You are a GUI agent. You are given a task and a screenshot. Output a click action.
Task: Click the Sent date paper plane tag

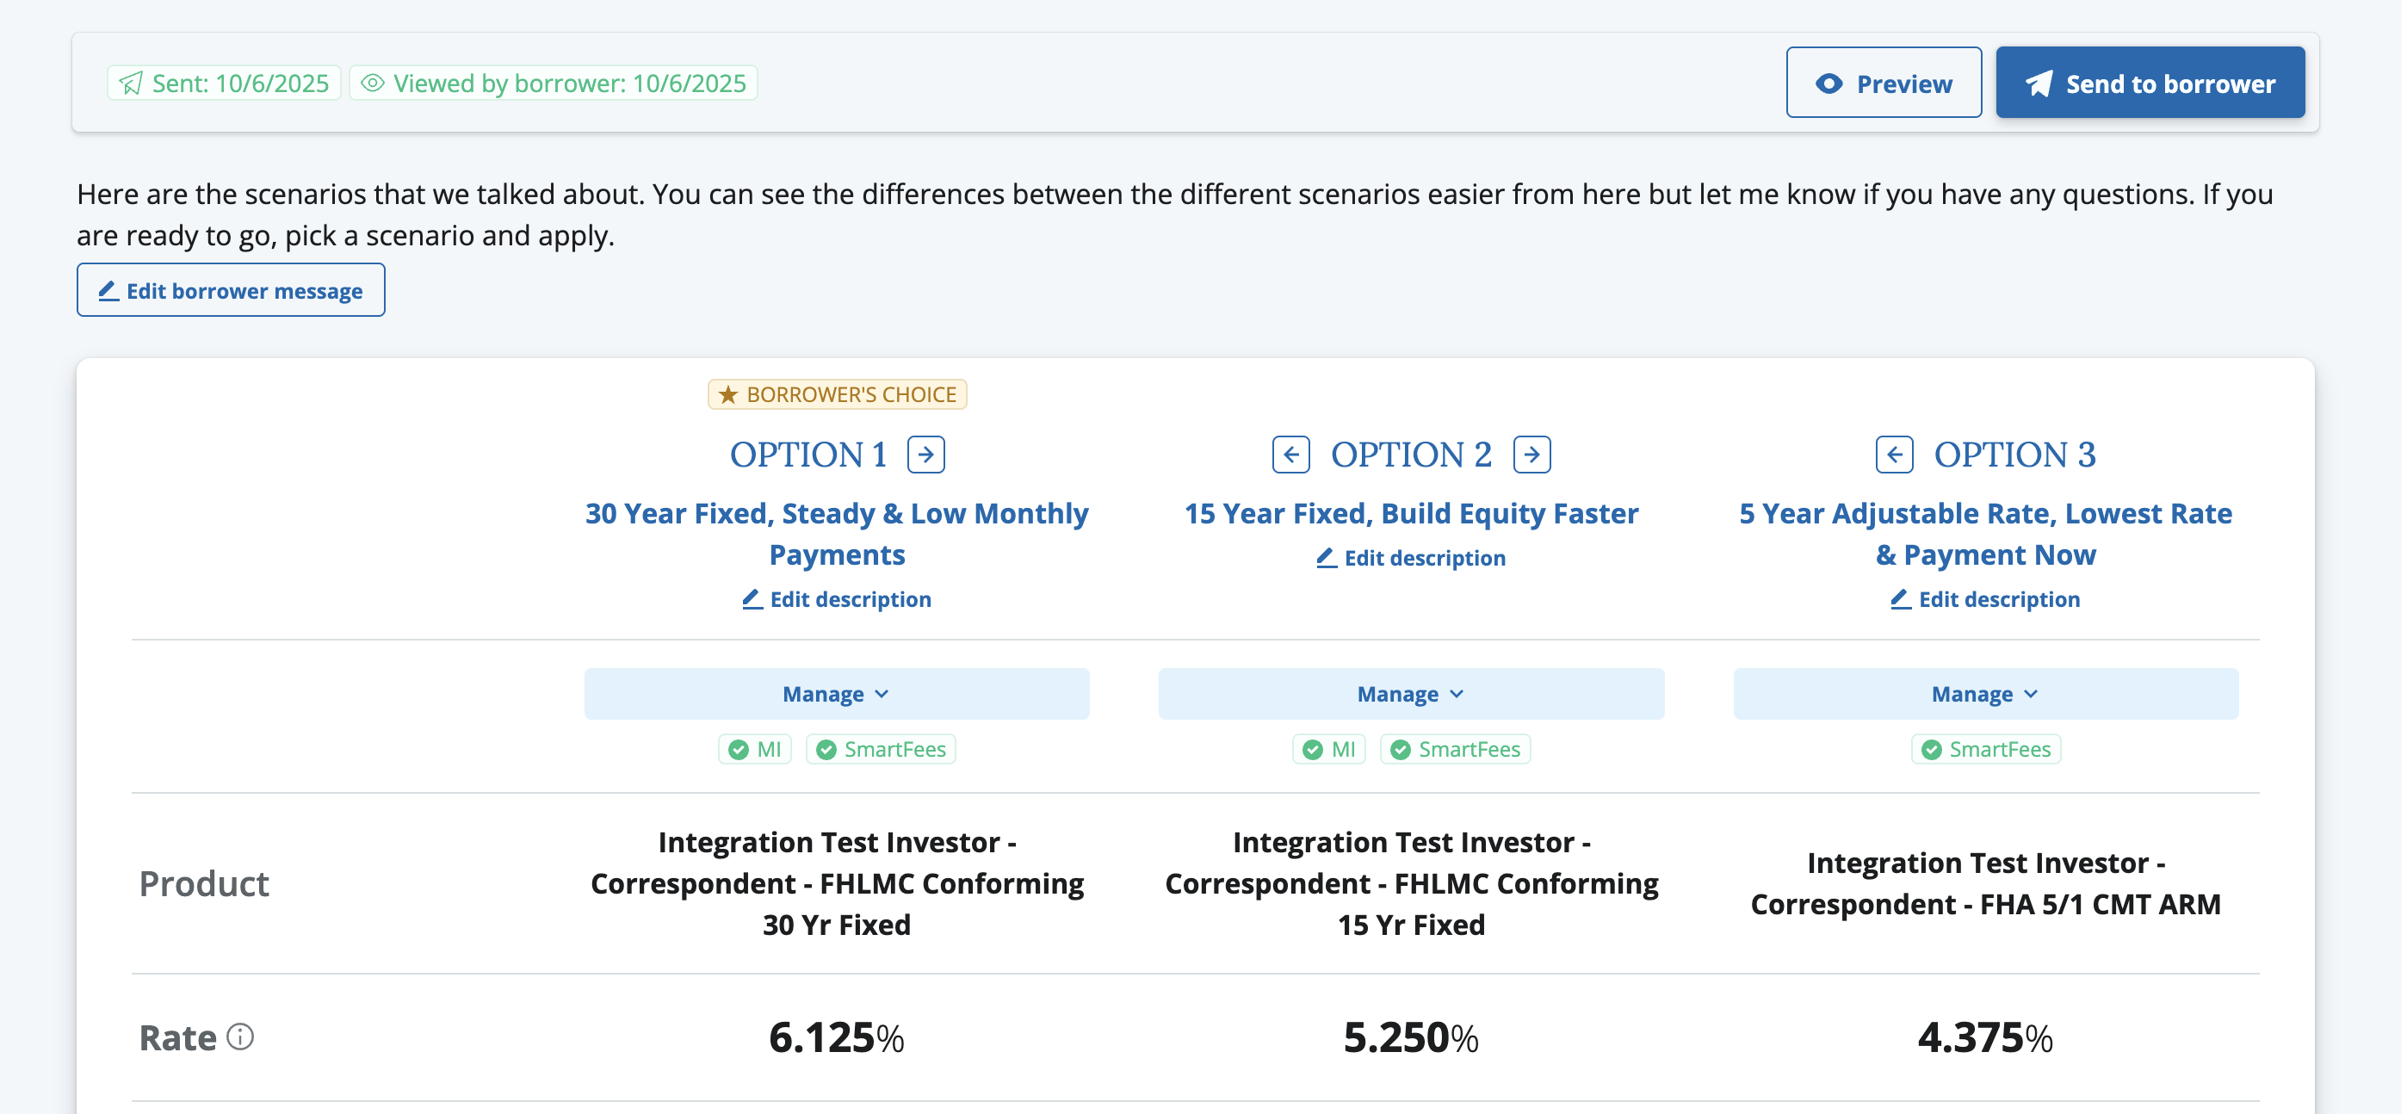224,84
